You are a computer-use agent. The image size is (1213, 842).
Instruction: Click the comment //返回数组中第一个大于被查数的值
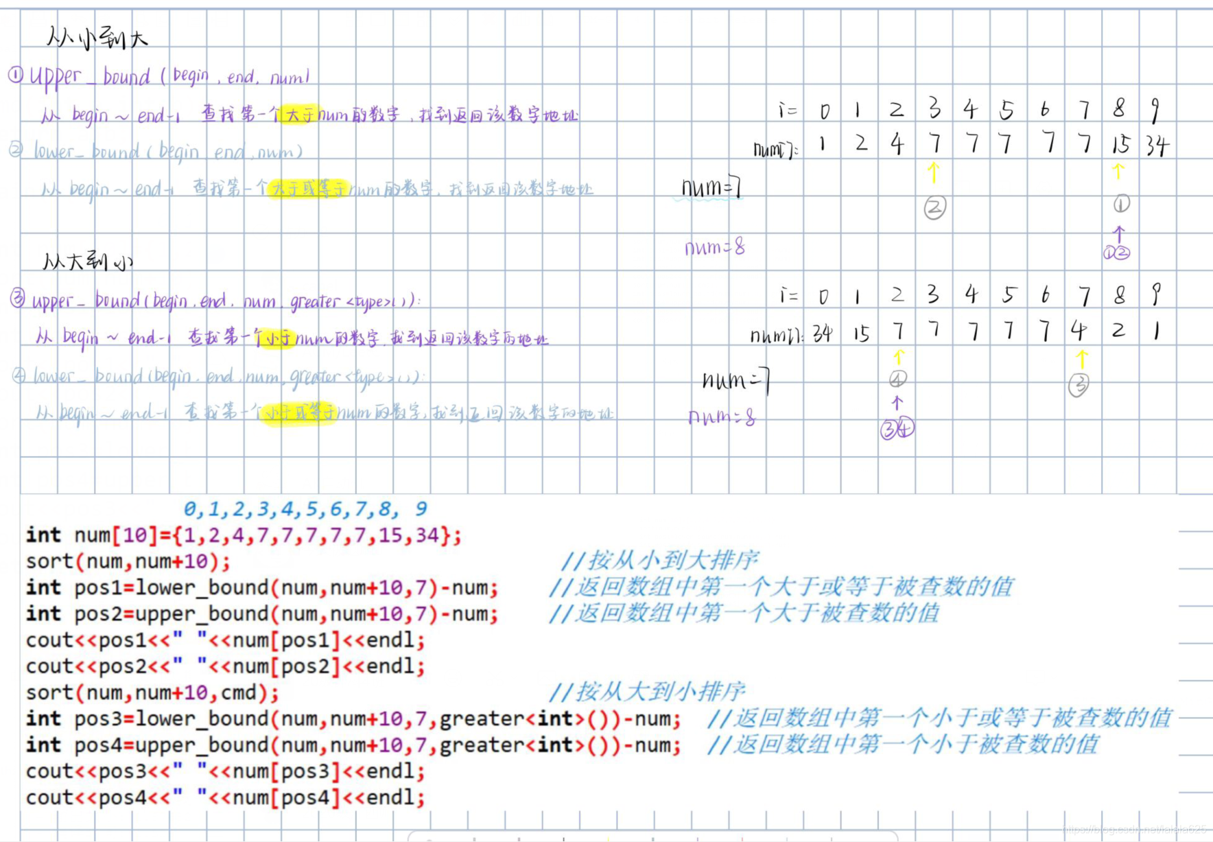pyautogui.click(x=744, y=612)
